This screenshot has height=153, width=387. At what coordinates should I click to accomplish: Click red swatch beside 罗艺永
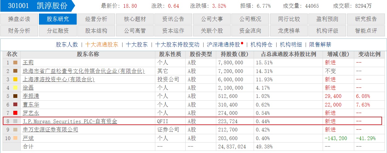(15, 113)
